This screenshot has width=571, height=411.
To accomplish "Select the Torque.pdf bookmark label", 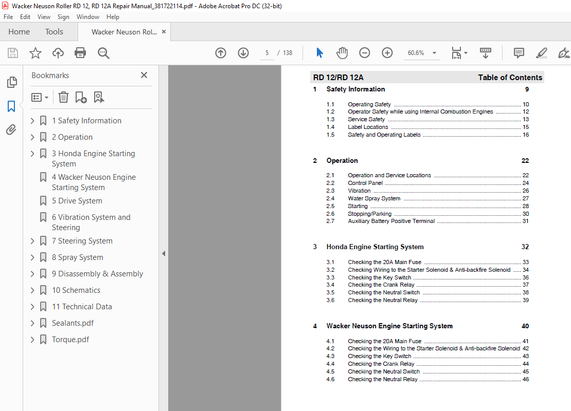I will pos(70,340).
